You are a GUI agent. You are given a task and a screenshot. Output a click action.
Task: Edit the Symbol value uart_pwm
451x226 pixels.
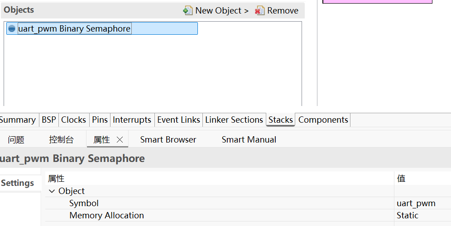(x=416, y=203)
